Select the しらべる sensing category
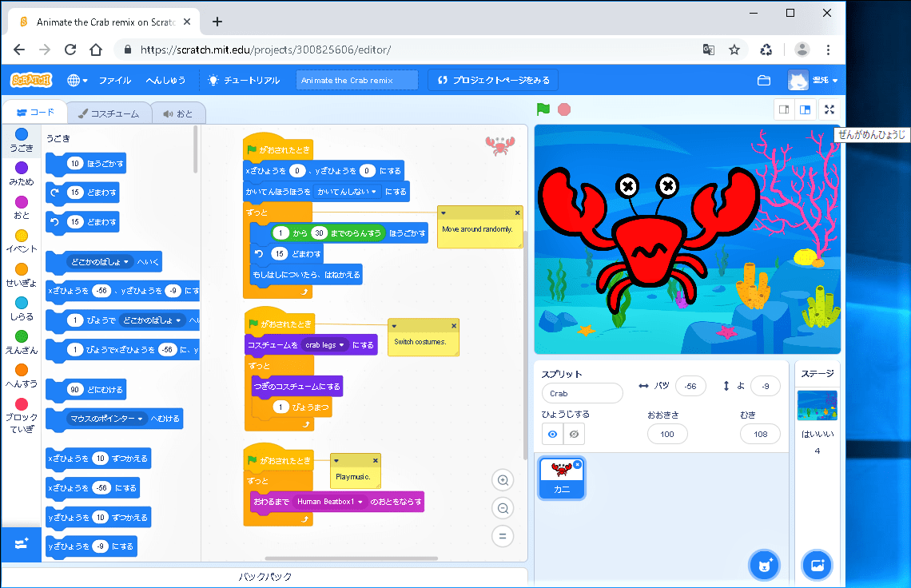The width and height of the screenshot is (911, 588). coord(22,309)
